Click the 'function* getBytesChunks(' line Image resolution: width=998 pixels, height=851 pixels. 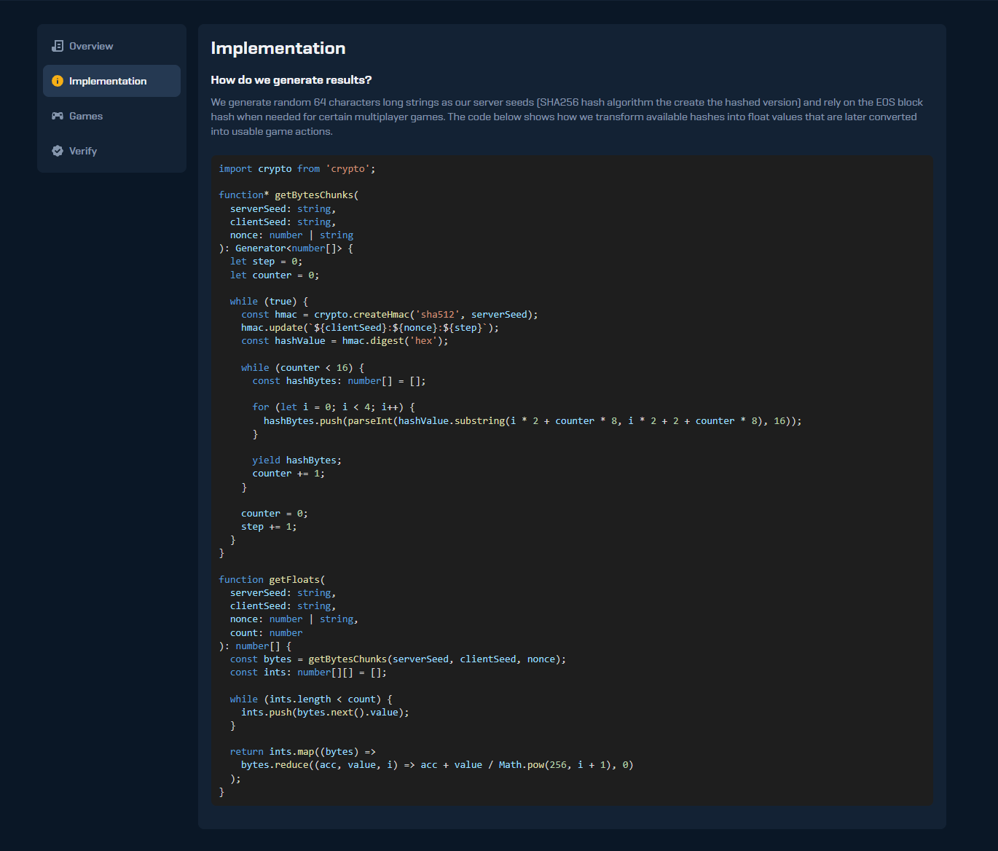[288, 195]
